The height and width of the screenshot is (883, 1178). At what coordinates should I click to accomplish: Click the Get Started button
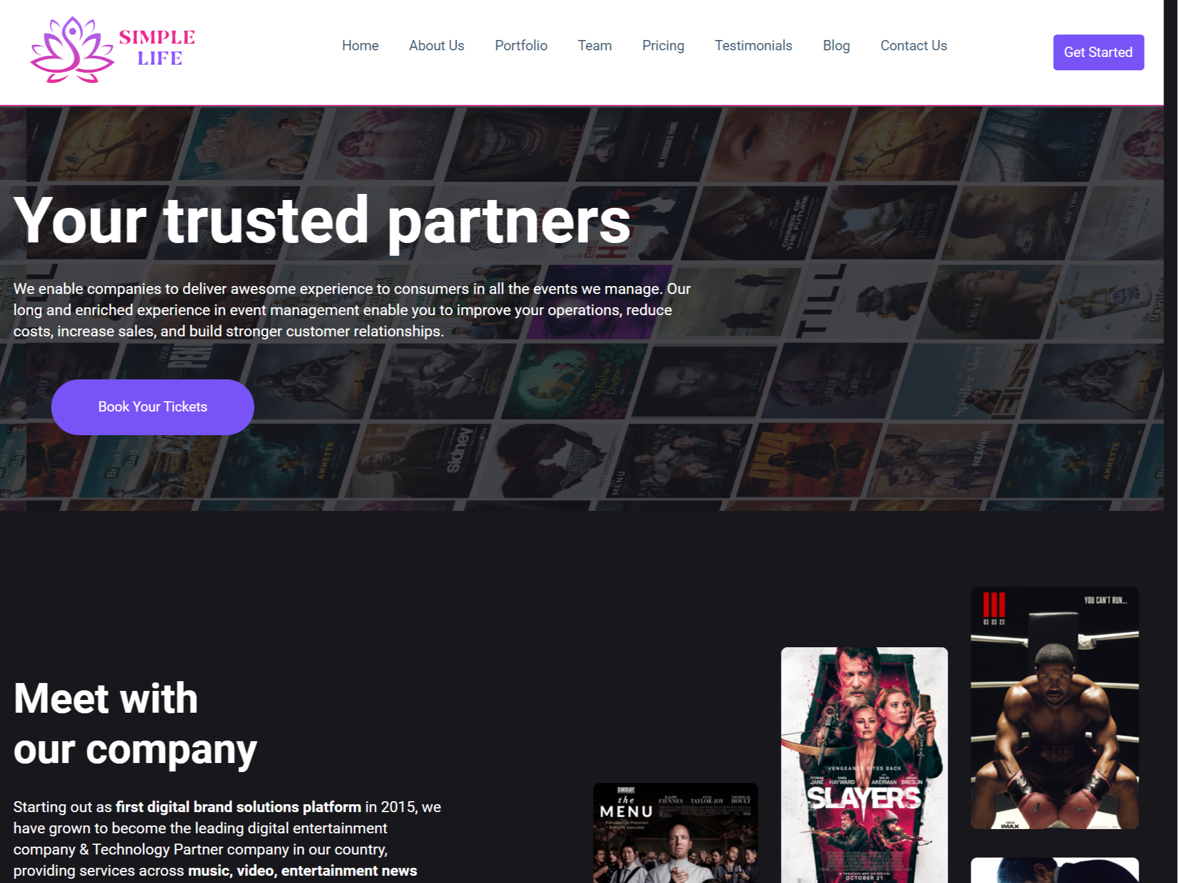[1098, 52]
